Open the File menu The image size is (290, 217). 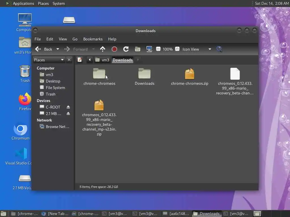[38, 39]
